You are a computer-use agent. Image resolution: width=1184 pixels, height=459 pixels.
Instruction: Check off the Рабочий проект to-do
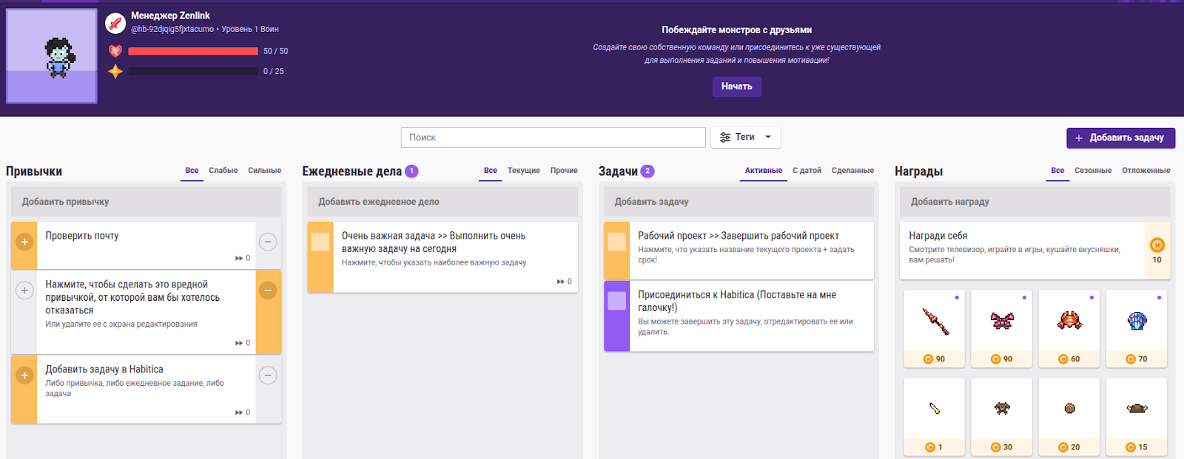point(616,242)
